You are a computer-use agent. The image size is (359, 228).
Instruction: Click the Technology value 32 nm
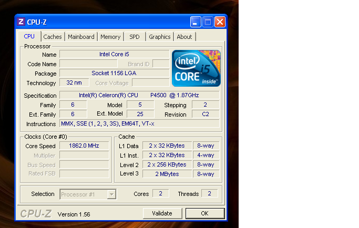pos(74,82)
